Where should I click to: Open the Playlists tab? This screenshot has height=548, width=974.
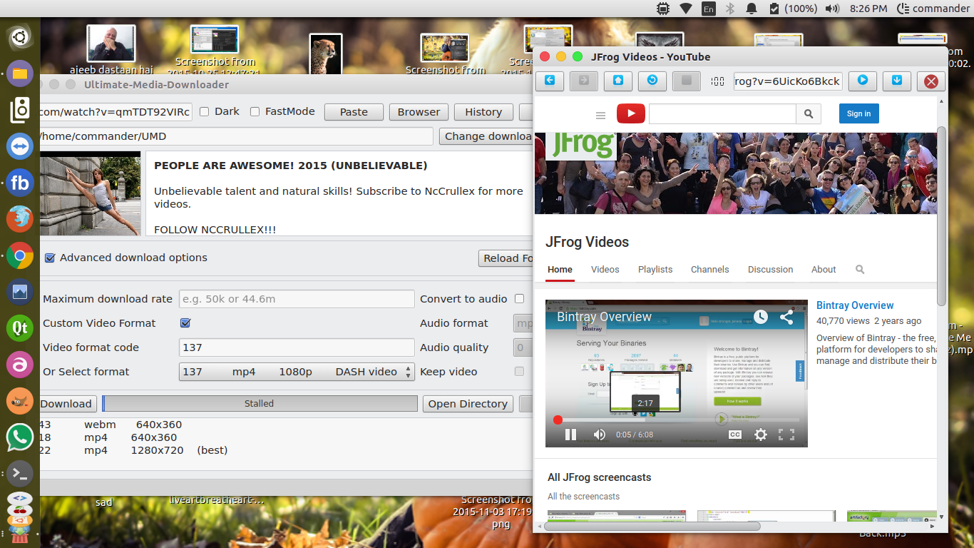point(655,270)
